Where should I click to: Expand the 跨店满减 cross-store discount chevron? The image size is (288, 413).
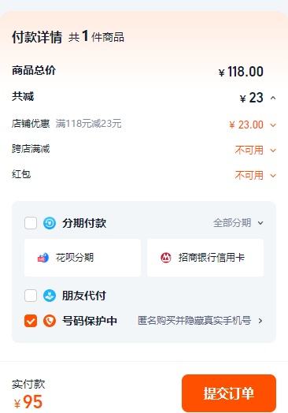pyautogui.click(x=273, y=150)
